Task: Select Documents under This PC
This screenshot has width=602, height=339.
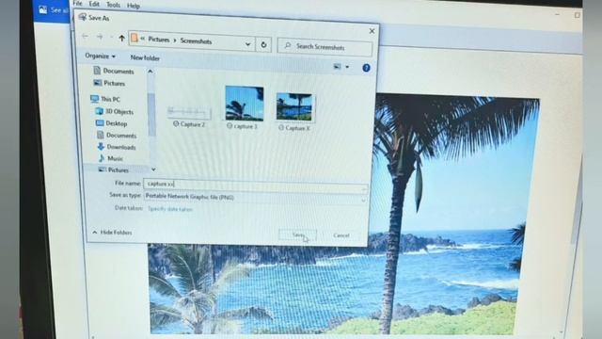Action: pos(117,136)
